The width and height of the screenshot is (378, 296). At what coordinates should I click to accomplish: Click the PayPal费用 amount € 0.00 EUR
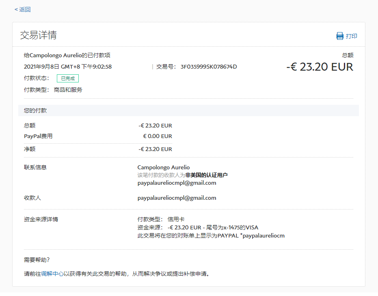click(x=158, y=136)
